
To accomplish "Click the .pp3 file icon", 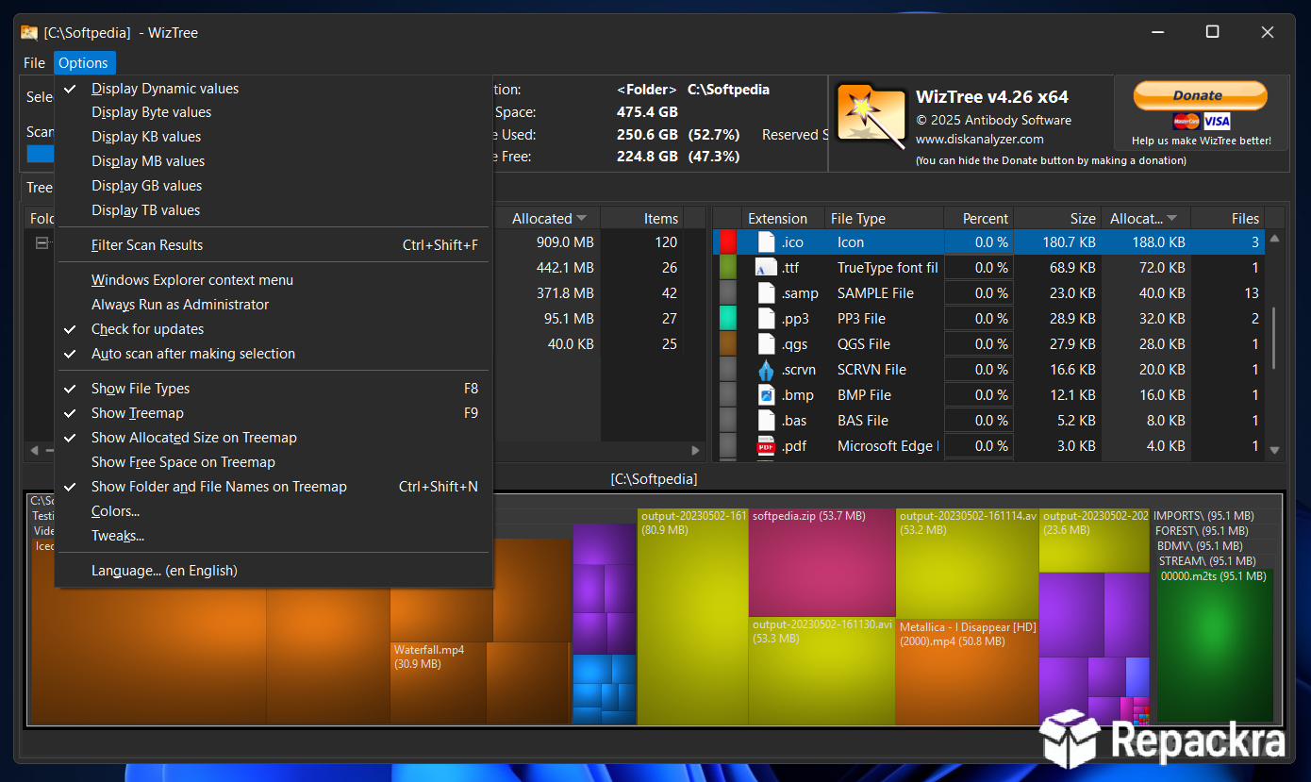I will (766, 319).
